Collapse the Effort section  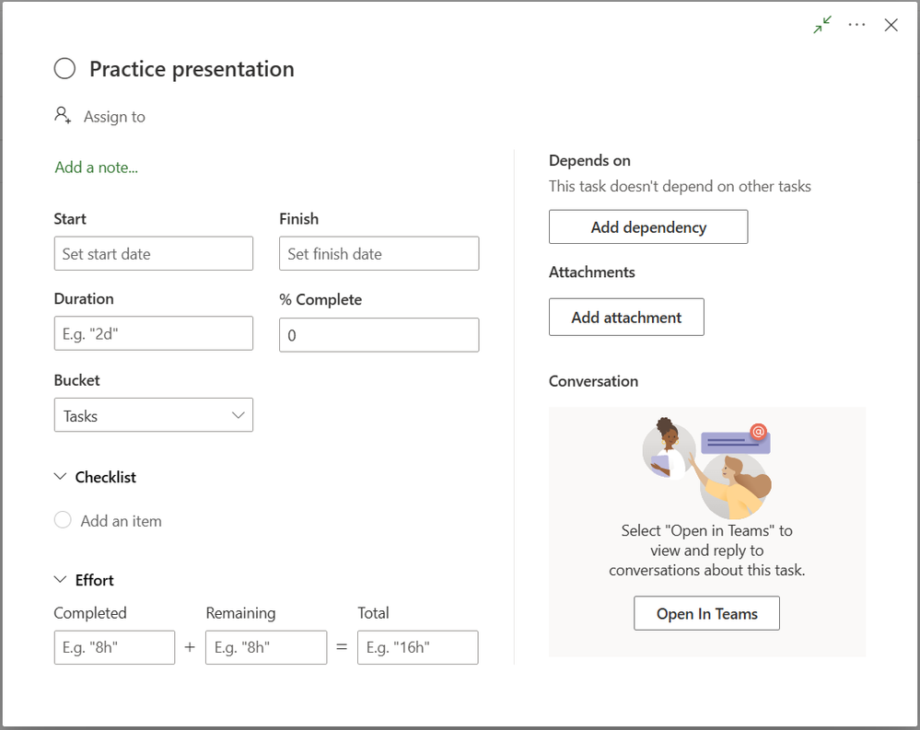(61, 580)
